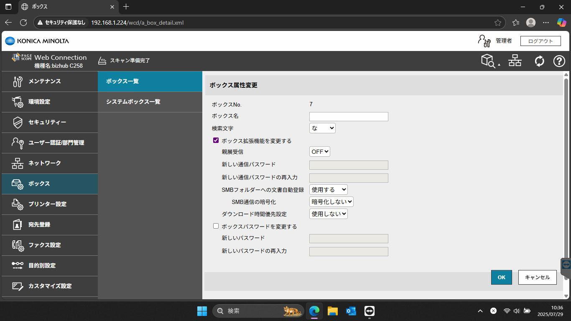Open TeamViewer from the Windows taskbar
The width and height of the screenshot is (571, 321).
(x=369, y=311)
